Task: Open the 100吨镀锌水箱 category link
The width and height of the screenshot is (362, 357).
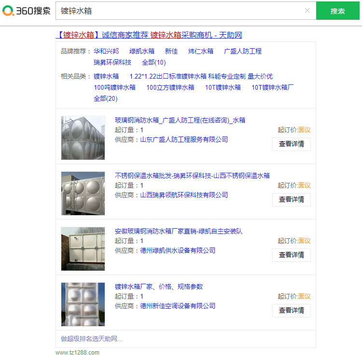Action: click(x=114, y=87)
